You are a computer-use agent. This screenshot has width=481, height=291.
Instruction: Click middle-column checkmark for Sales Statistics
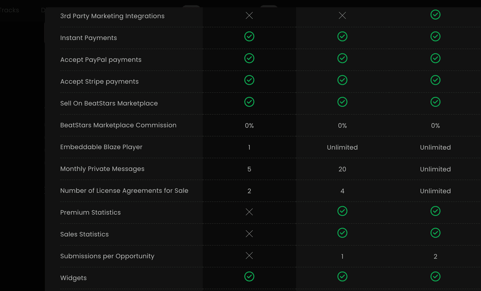[342, 233]
